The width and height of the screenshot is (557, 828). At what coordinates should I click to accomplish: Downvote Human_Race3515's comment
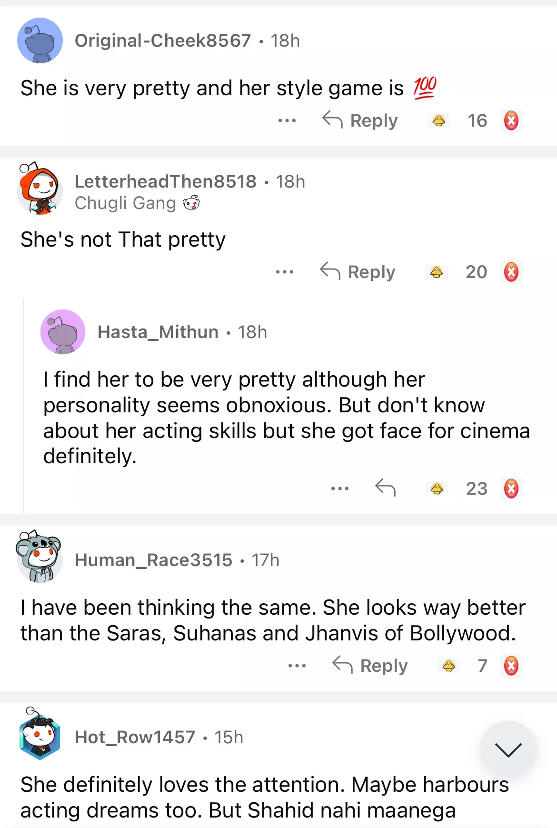pyautogui.click(x=511, y=666)
